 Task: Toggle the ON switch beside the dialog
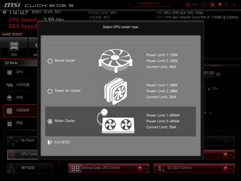click(228, 155)
